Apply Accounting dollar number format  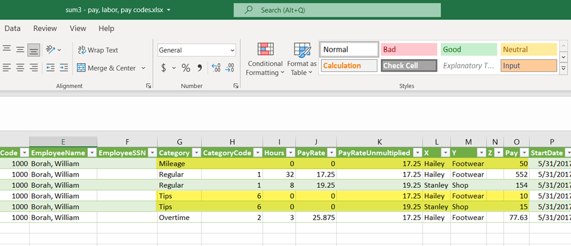pos(164,68)
